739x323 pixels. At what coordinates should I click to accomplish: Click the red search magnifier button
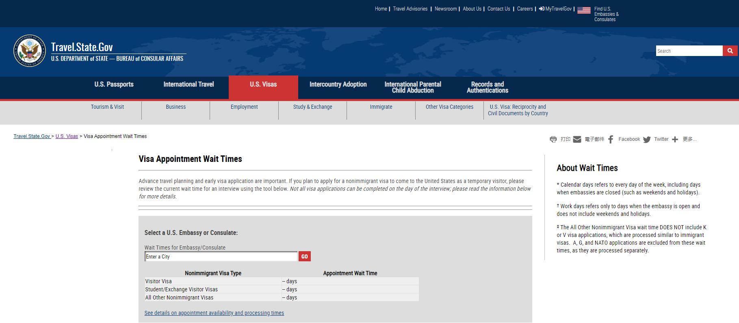(x=730, y=51)
